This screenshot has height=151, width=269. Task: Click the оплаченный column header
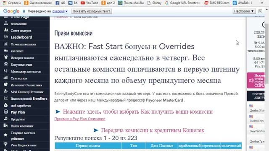pos(231,146)
